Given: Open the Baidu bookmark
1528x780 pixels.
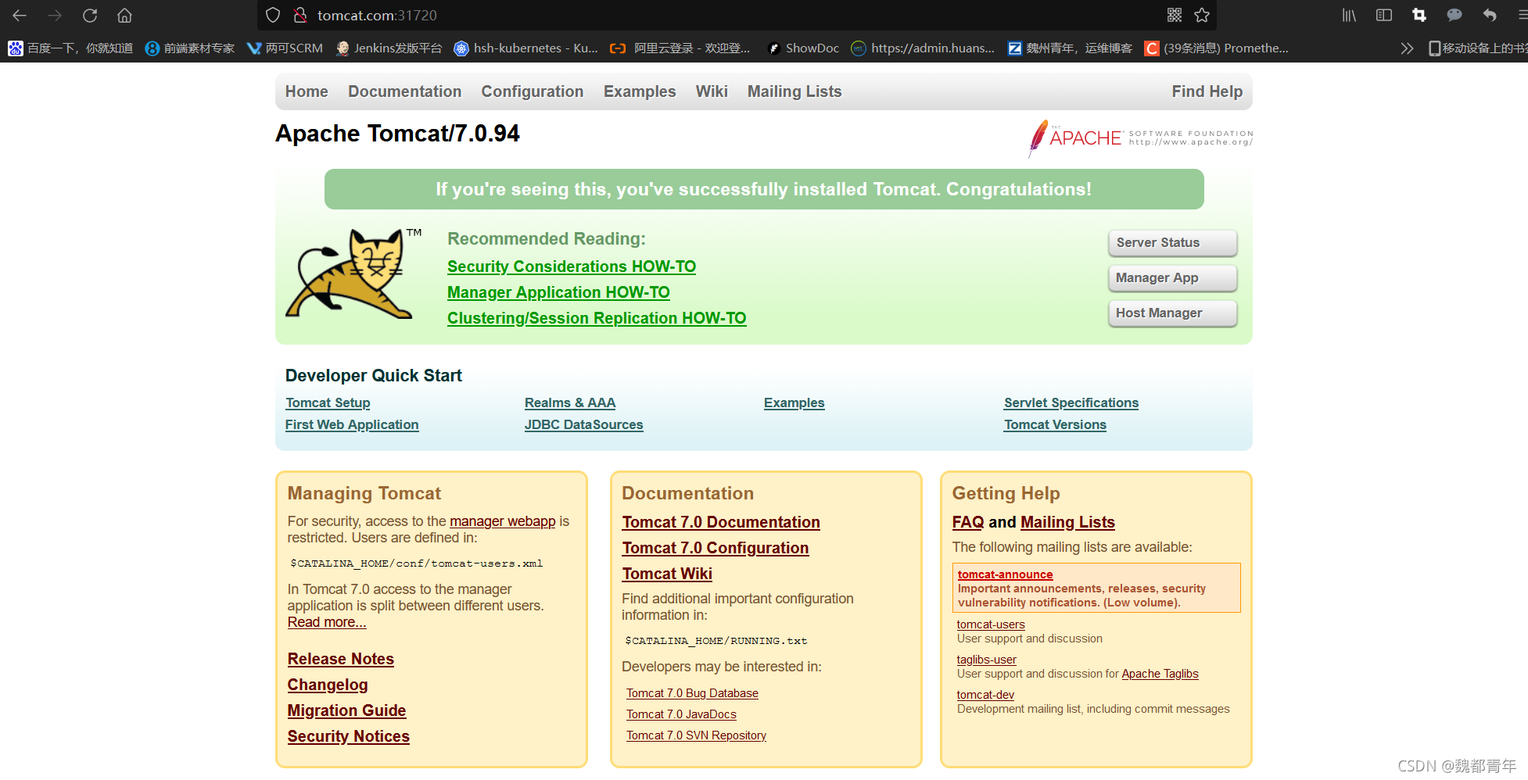Looking at the screenshot, I should point(70,48).
